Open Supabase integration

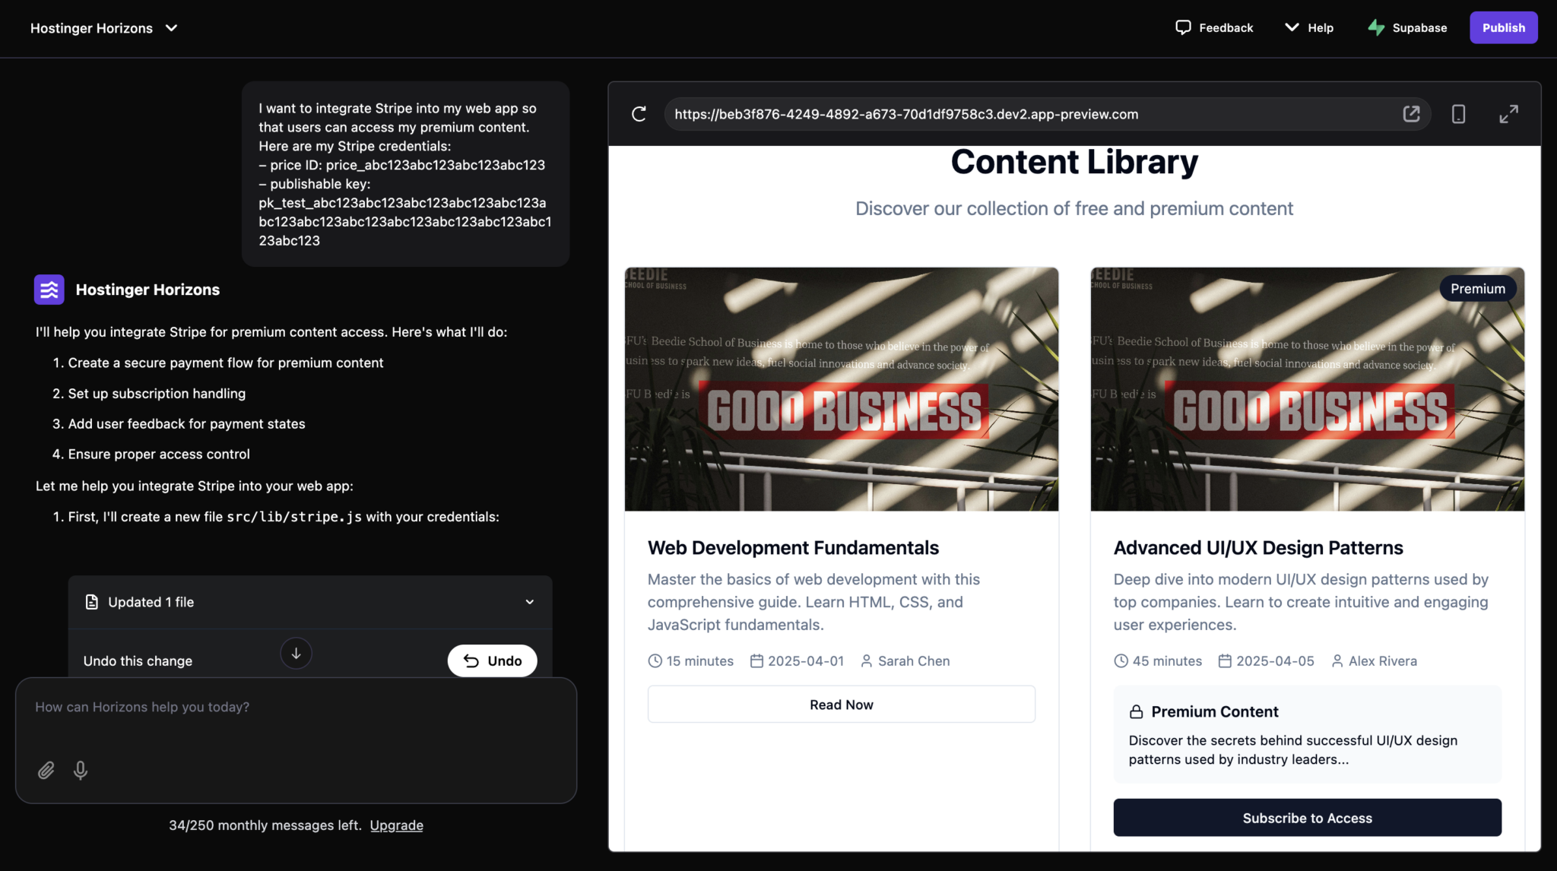1406,27
